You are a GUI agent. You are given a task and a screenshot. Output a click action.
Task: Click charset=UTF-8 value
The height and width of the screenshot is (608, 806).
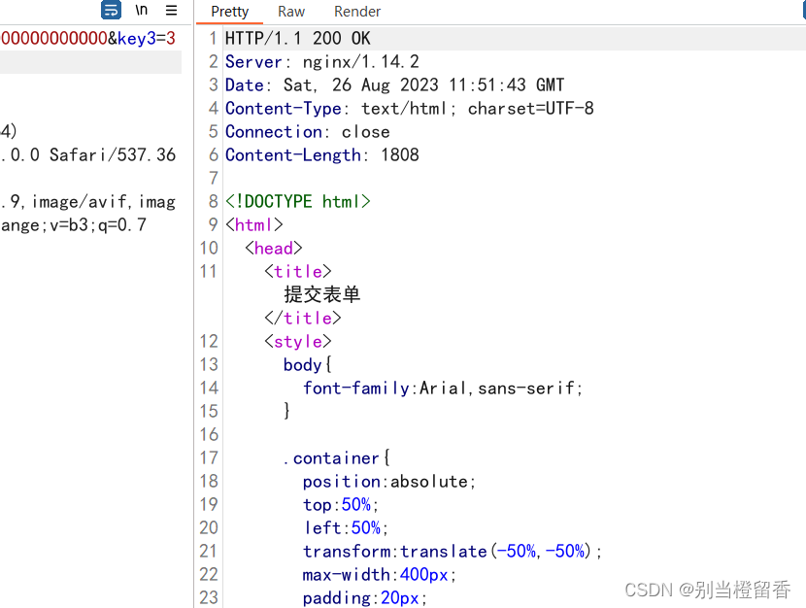(531, 109)
